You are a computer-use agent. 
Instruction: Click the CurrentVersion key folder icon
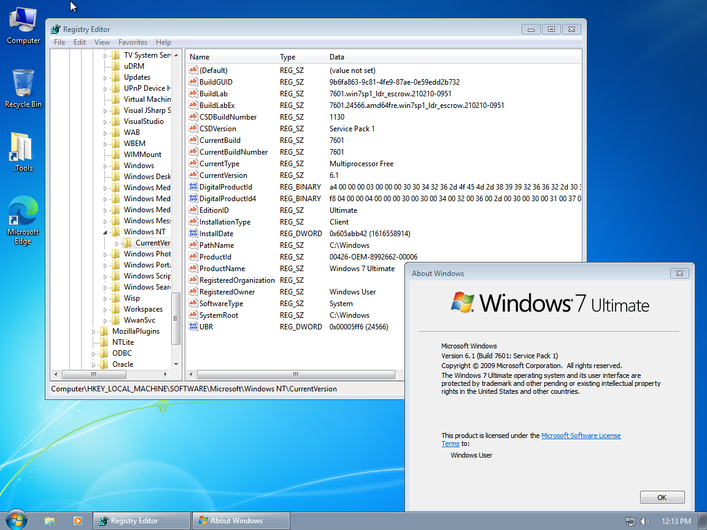(128, 243)
